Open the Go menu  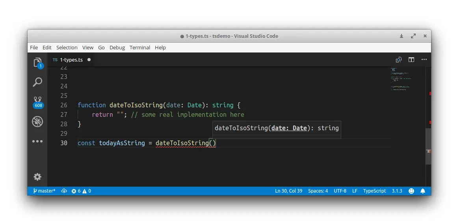101,47
